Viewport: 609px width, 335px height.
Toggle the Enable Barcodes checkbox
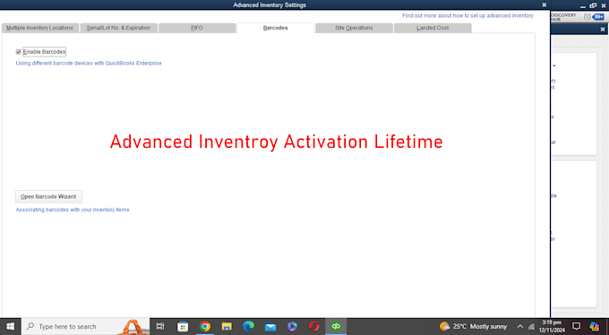[18, 52]
